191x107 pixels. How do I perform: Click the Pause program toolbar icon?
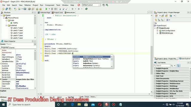[x=52, y=9]
